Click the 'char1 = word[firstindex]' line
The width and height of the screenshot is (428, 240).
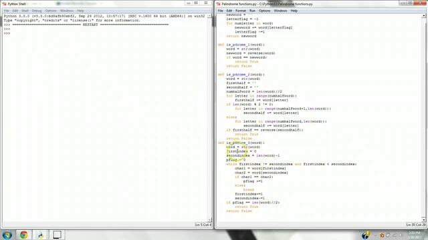pos(260,169)
